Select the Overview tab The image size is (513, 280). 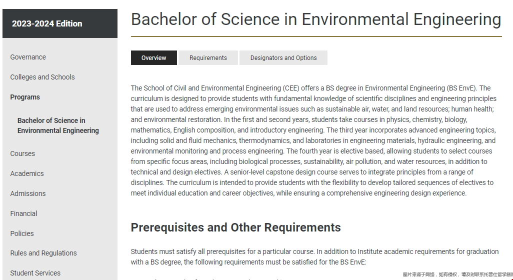[x=153, y=58]
